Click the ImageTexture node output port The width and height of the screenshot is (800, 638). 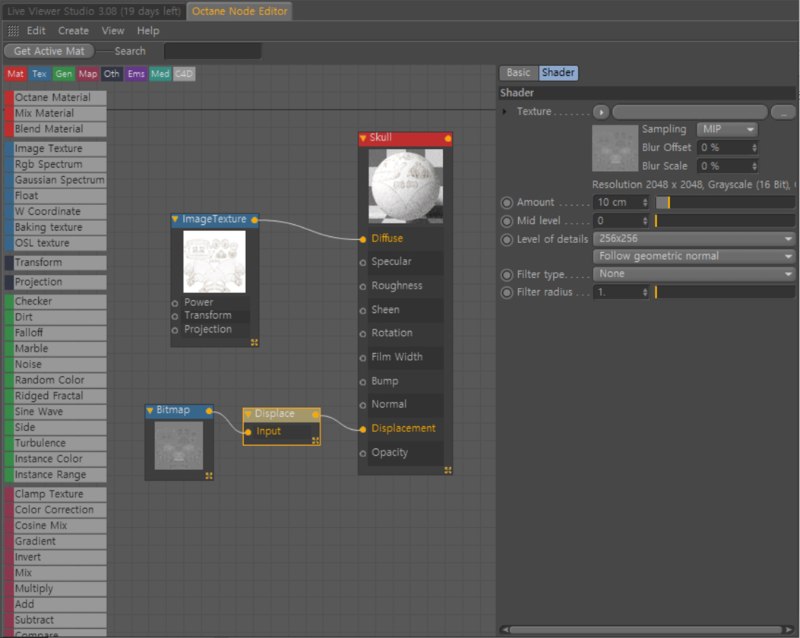(254, 220)
